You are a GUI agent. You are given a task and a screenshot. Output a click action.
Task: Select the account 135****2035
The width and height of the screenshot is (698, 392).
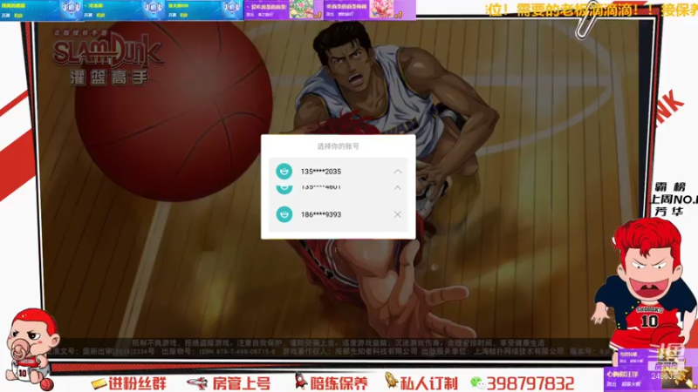[x=338, y=171]
